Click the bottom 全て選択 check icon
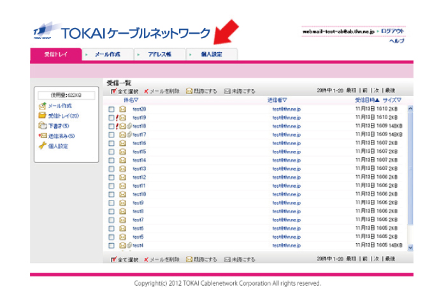Image resolution: width=446 pixels, height=296 pixels. [114, 259]
